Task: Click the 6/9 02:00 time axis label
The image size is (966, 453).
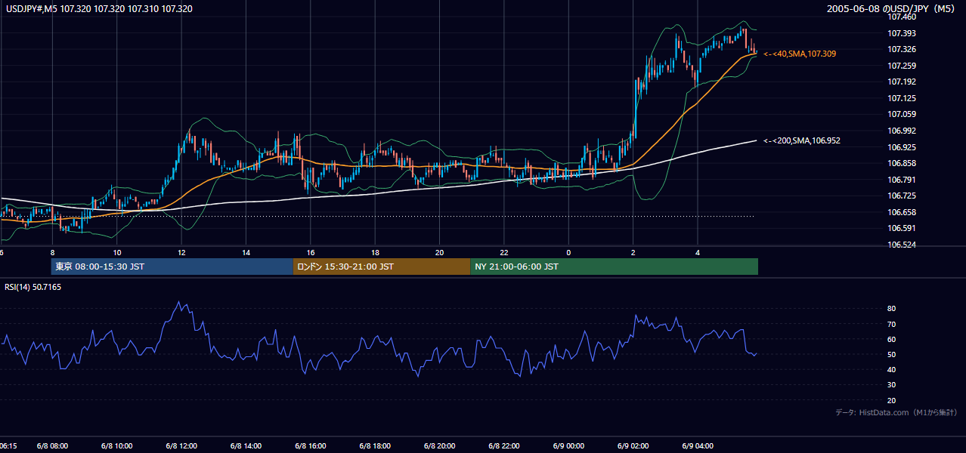Action: click(x=633, y=446)
